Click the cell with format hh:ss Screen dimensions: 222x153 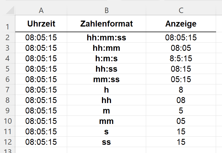tap(106, 69)
